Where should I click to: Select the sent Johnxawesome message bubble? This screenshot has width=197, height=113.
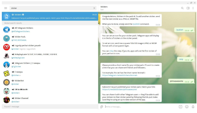click(181, 81)
